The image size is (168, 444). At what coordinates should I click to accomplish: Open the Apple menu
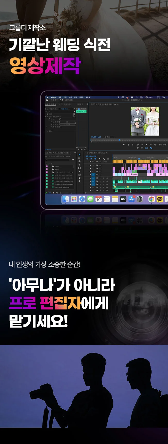47,97
